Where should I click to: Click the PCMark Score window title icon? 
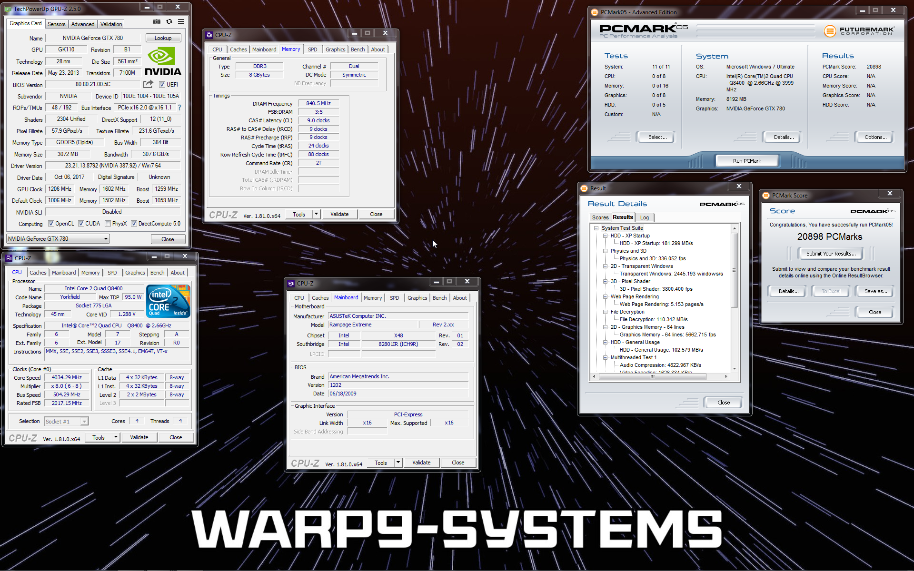pyautogui.click(x=766, y=196)
